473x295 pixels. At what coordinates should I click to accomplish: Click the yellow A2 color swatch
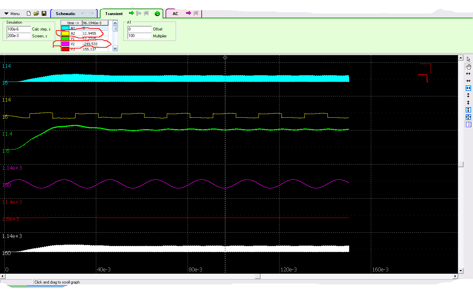(65, 33)
